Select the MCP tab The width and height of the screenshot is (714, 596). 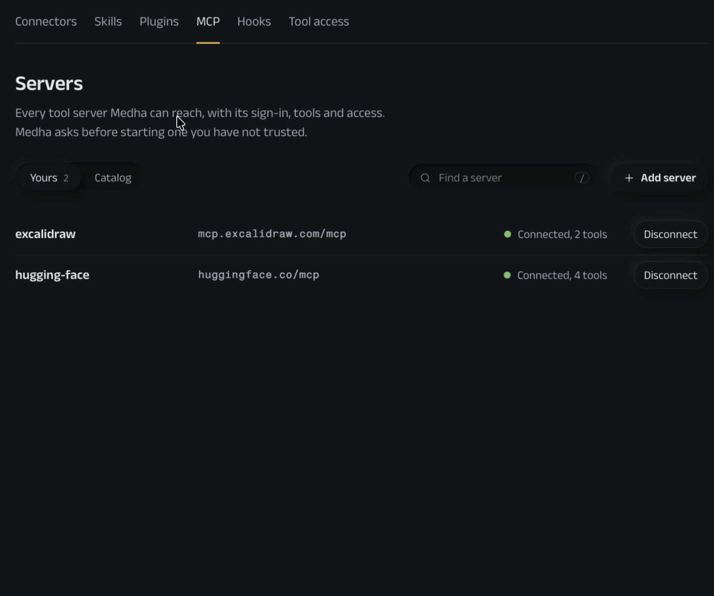point(208,21)
